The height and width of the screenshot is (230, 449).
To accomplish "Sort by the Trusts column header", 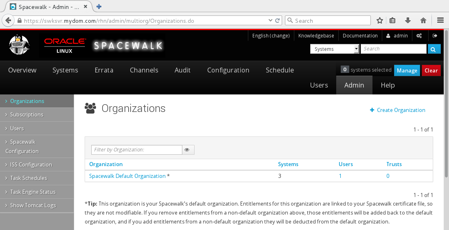I will pyautogui.click(x=394, y=164).
